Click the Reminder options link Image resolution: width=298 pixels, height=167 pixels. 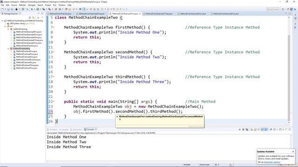(272, 162)
